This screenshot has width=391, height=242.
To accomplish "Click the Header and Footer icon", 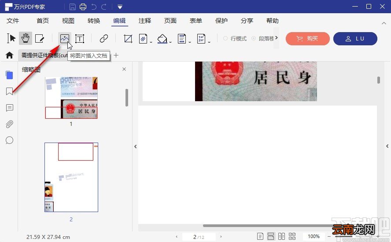I will tap(182, 39).
